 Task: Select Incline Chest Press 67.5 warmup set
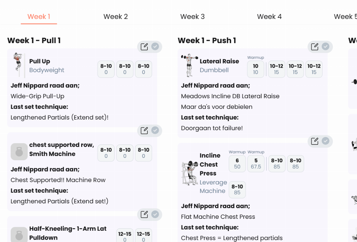pyautogui.click(x=256, y=164)
